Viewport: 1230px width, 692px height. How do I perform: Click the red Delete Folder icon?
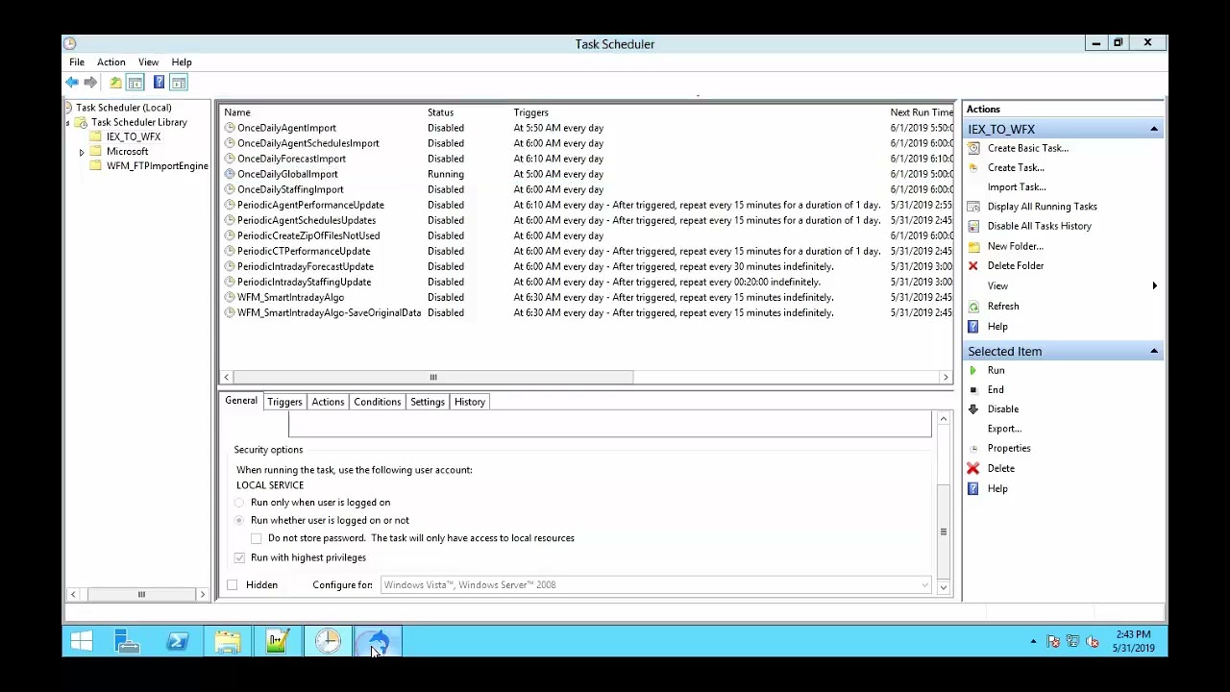coord(973,265)
